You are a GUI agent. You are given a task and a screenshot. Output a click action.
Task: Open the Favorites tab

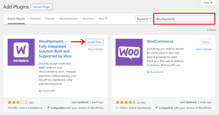pyautogui.click(x=88, y=19)
